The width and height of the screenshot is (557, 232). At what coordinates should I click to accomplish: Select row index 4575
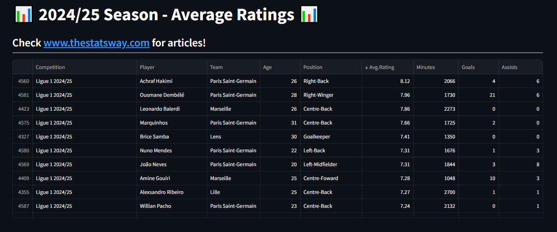tap(23, 123)
